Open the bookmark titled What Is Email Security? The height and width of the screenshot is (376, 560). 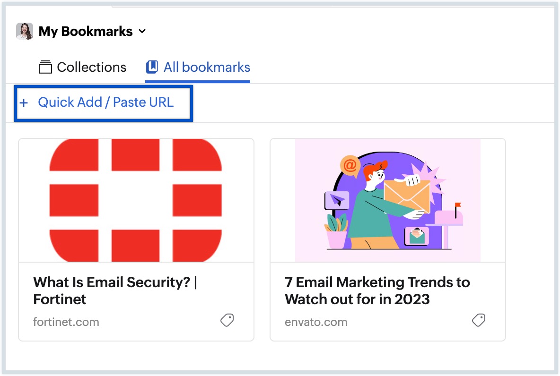point(115,290)
